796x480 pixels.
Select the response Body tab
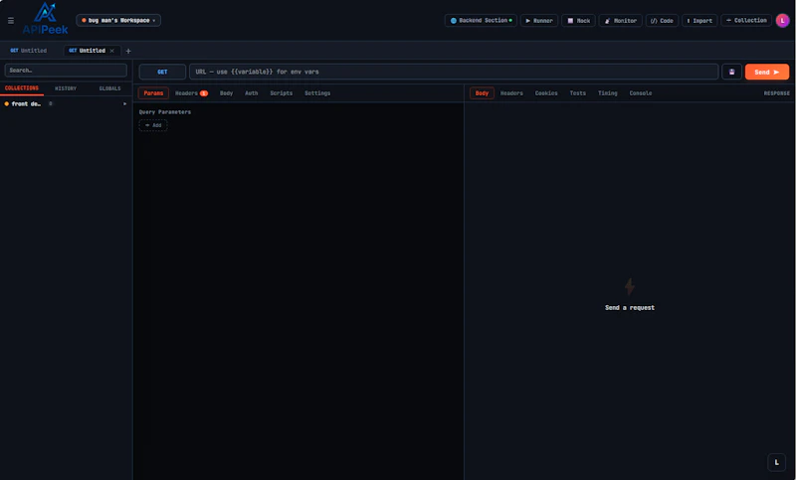[x=482, y=93]
